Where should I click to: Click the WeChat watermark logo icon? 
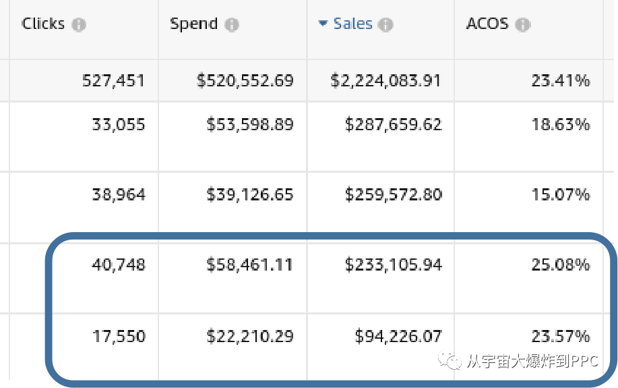click(x=451, y=362)
